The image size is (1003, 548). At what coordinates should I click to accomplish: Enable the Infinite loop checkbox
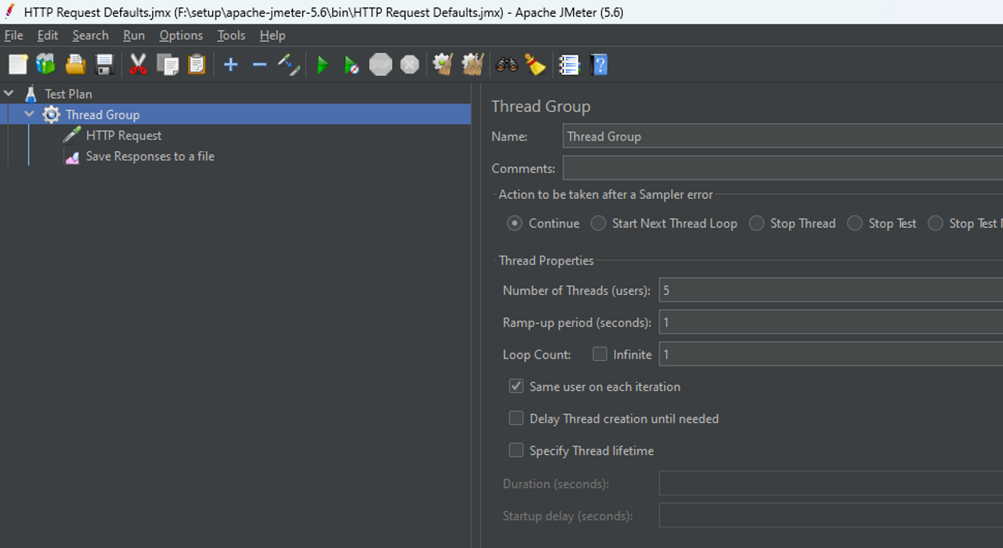[600, 354]
